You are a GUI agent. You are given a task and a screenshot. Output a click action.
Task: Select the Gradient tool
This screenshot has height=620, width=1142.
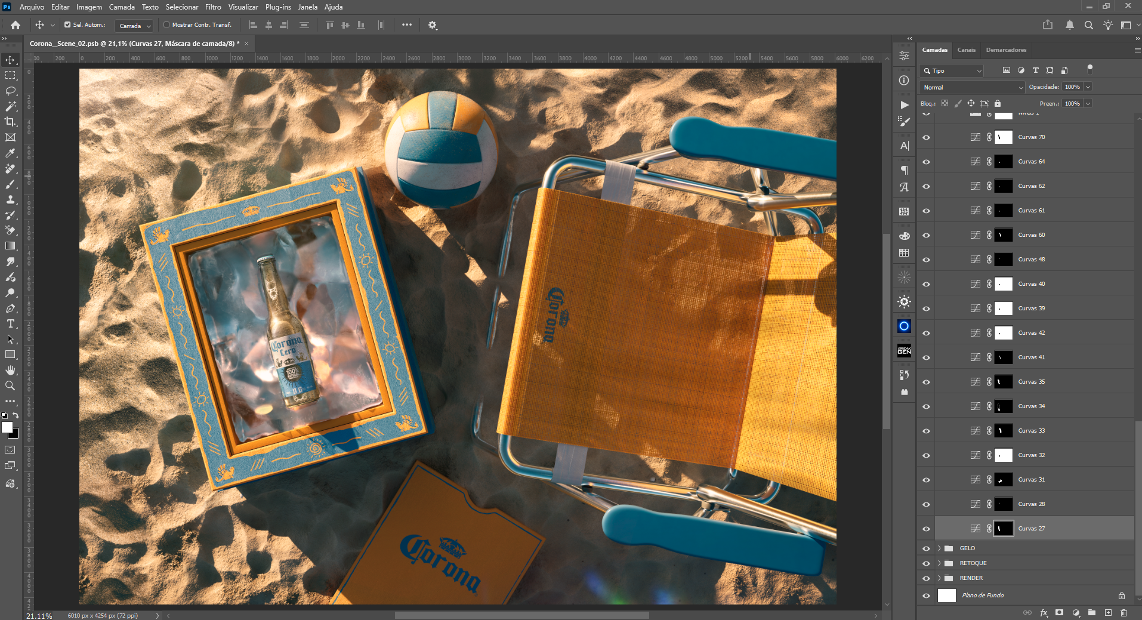coord(10,246)
